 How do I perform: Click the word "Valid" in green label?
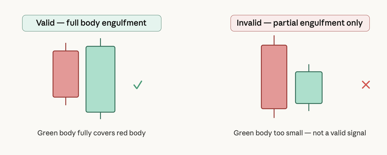coord(45,23)
